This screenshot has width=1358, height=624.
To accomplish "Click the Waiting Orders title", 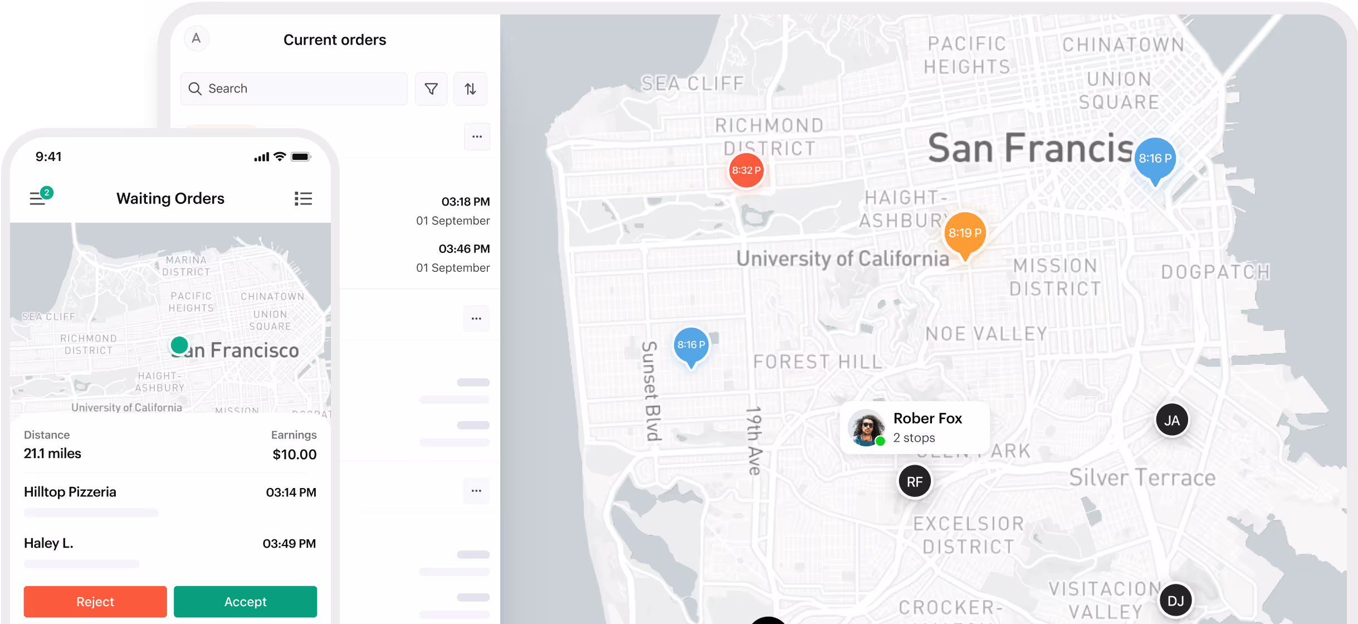I will click(170, 198).
